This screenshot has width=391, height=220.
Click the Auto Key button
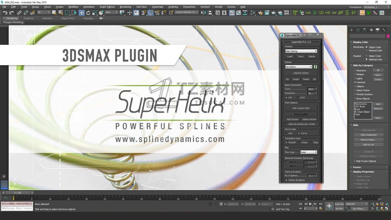click(339, 204)
